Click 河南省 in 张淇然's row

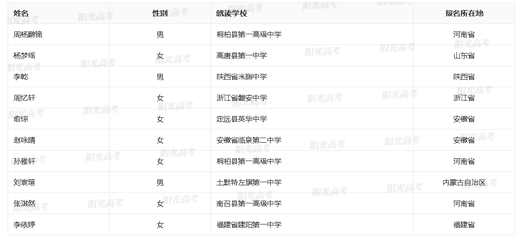tap(464, 204)
